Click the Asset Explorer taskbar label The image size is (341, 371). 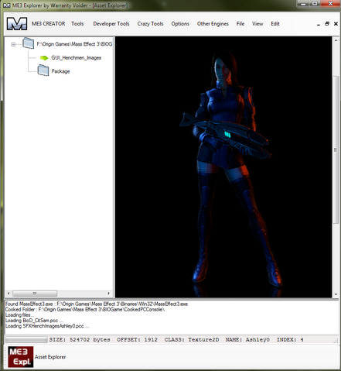50,357
